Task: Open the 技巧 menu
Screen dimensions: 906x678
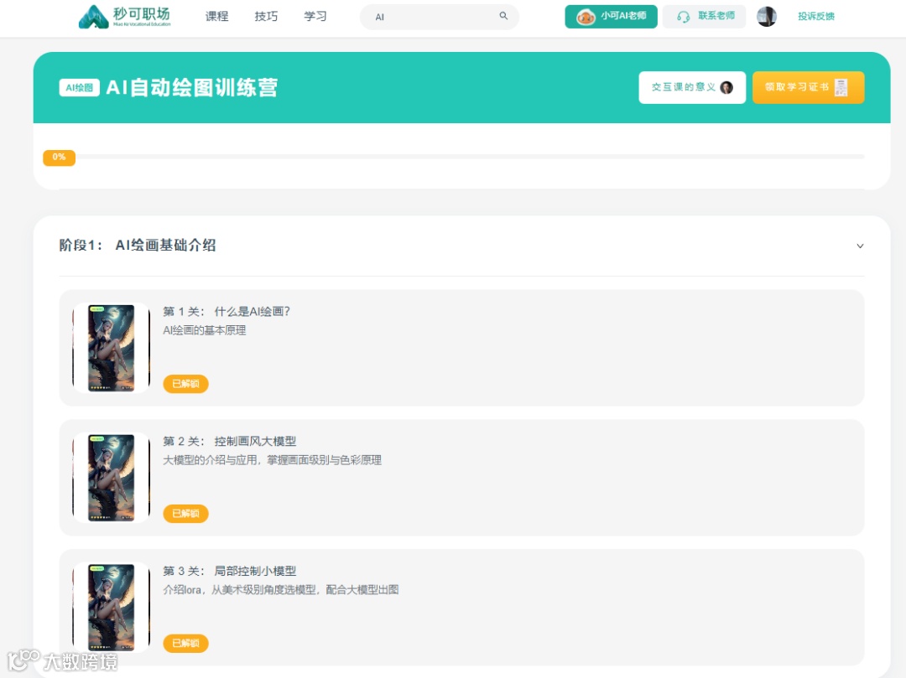Action: tap(267, 16)
